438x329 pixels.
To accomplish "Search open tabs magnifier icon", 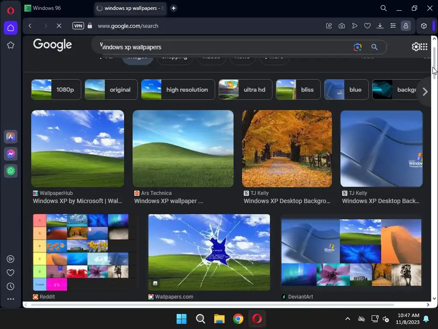I will tap(384, 8).
